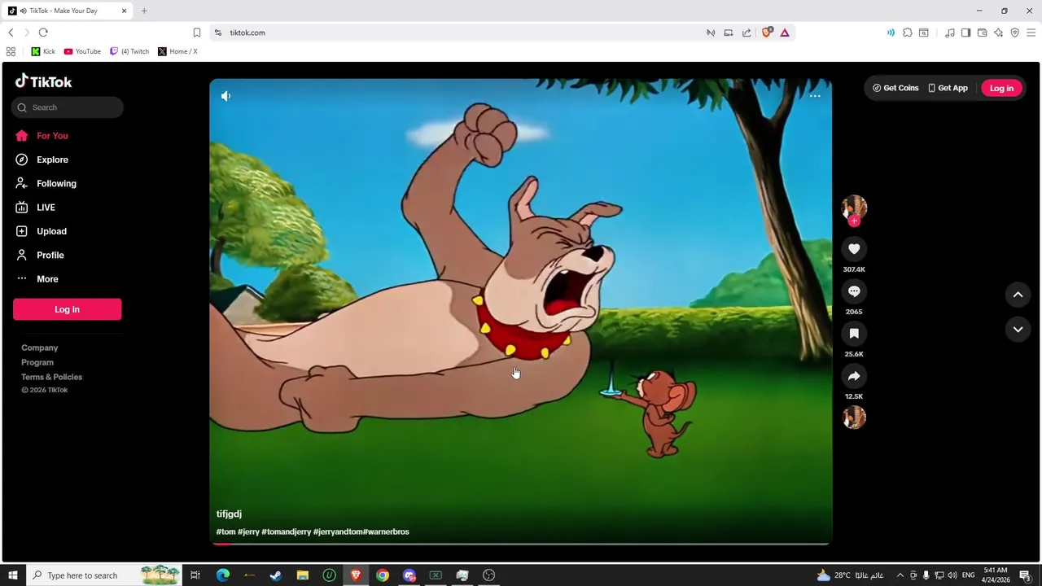1042x586 pixels.
Task: Expand Terms & Policies footer section
Action: tap(52, 377)
